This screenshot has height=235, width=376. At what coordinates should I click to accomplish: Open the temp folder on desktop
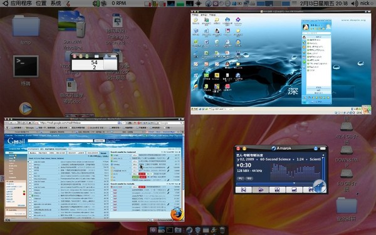click(x=26, y=26)
